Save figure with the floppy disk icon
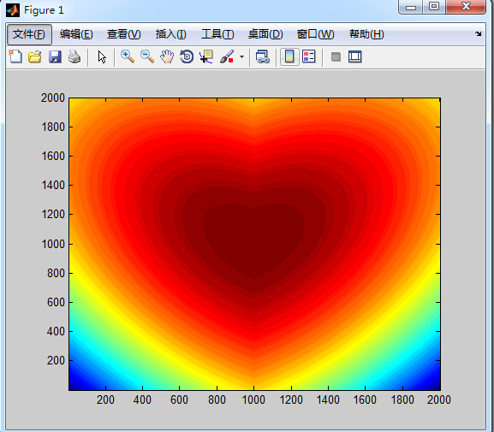Screen dimensions: 494x432 (55, 57)
